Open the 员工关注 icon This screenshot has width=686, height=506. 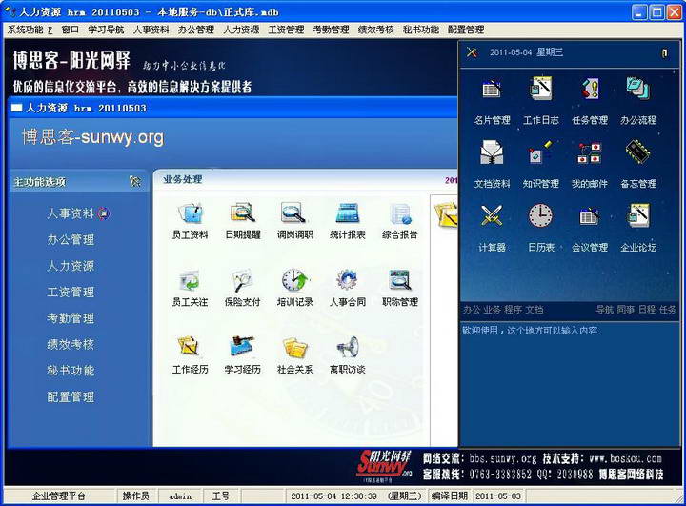click(190, 280)
